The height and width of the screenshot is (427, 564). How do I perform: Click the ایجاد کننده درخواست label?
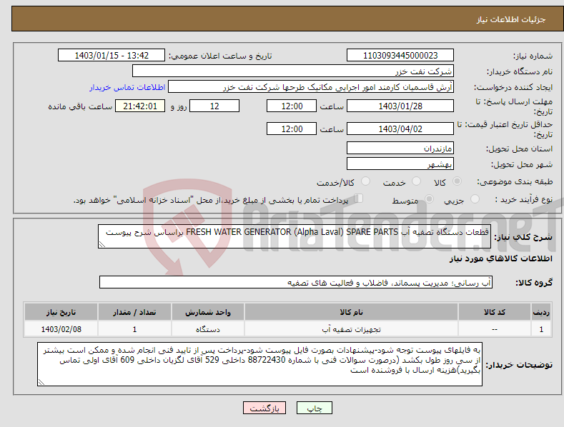[513, 88]
